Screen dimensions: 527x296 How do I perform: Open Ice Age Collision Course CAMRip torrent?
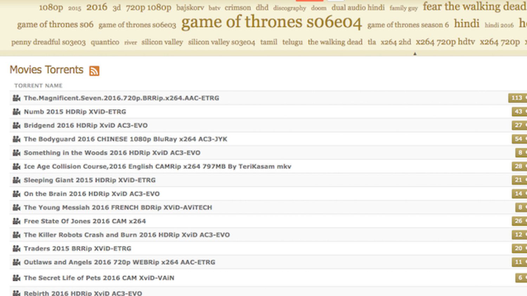(x=157, y=166)
